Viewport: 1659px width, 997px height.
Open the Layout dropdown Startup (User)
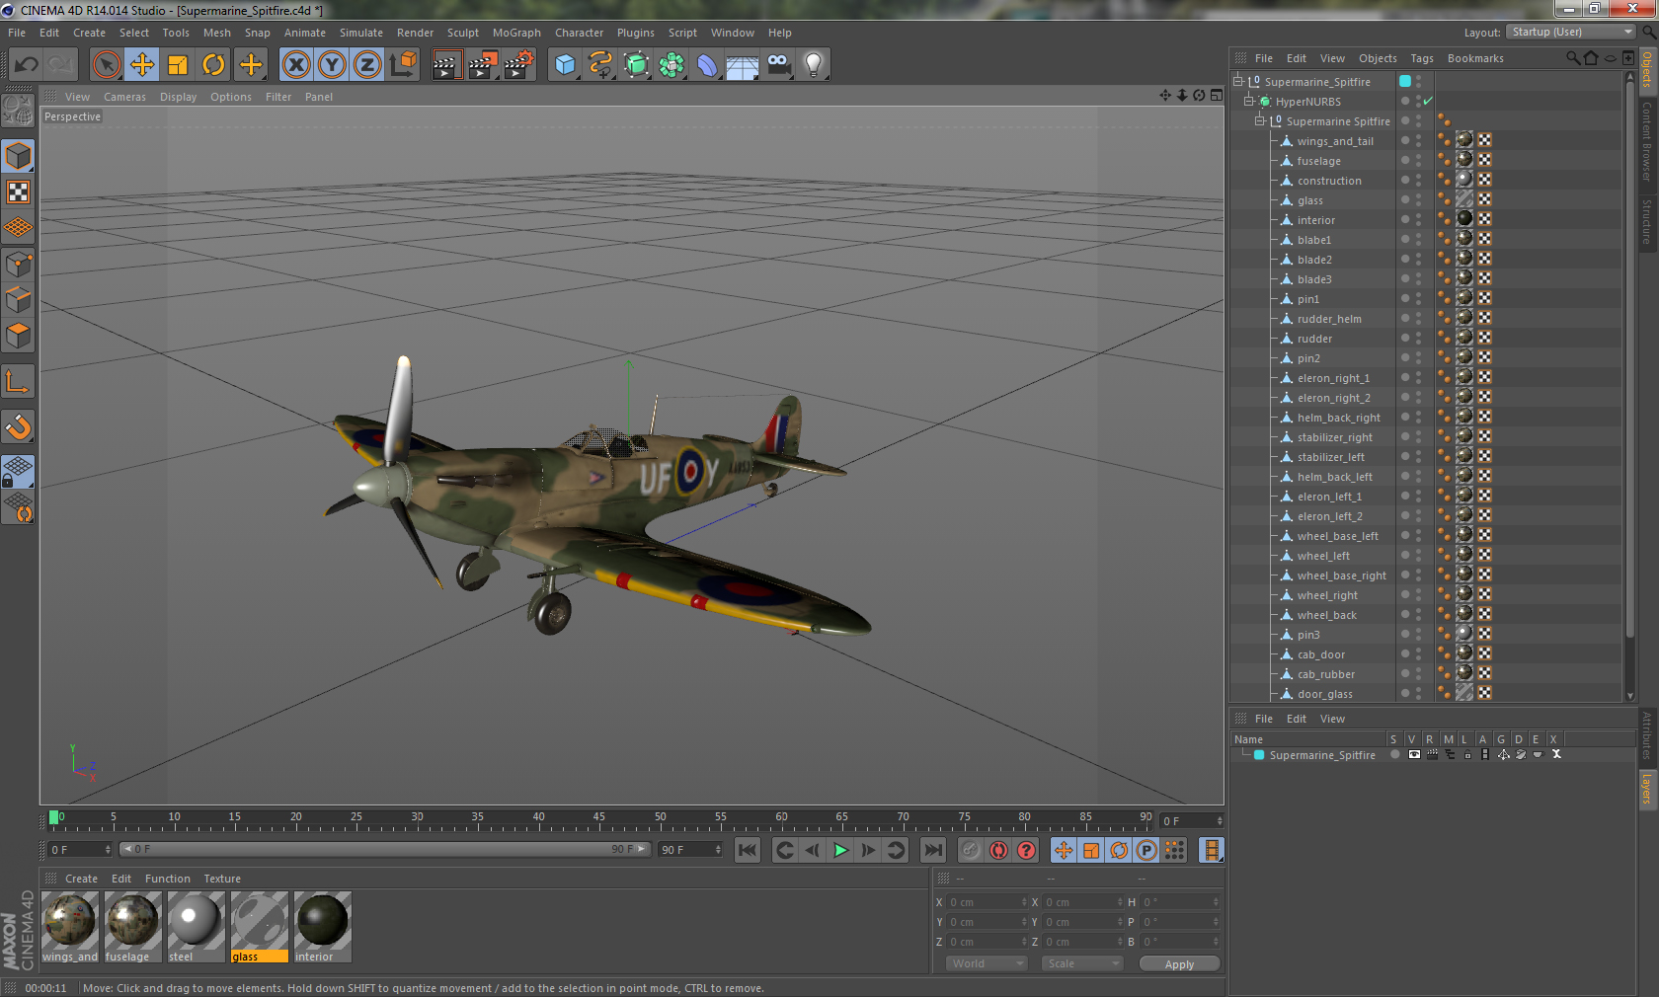(1571, 32)
